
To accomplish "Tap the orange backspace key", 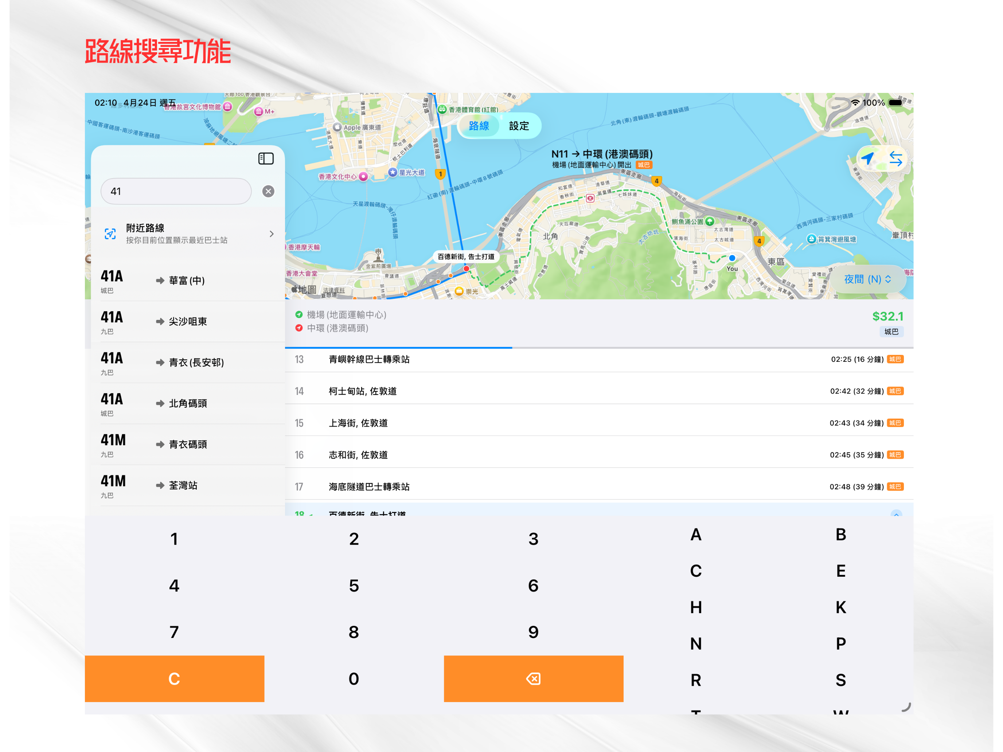I will [x=533, y=678].
